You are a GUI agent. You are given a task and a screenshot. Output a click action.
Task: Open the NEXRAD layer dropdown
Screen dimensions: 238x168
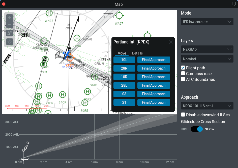(207, 49)
